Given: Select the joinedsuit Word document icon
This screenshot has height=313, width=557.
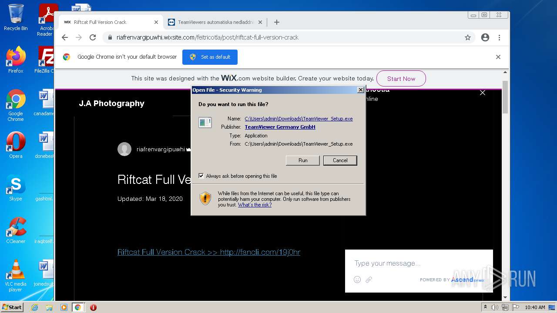Looking at the screenshot, I should point(45,273).
